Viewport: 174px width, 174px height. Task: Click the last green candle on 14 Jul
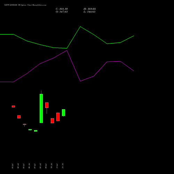(64, 112)
